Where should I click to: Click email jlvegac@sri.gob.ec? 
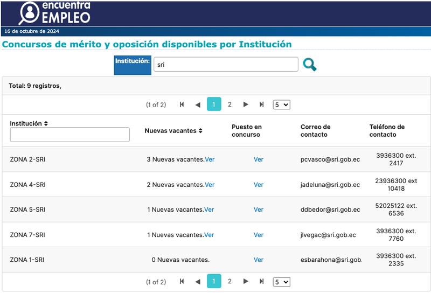[328, 235]
